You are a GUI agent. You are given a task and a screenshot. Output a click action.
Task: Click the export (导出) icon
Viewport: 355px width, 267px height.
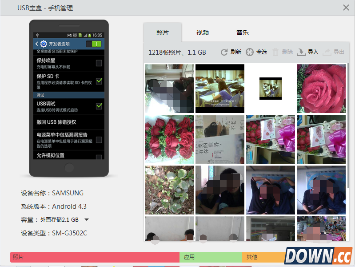coord(327,52)
